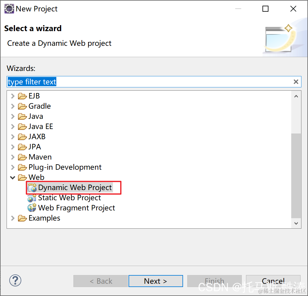Maximize the New Project window
The width and height of the screenshot is (308, 296).
(x=265, y=9)
